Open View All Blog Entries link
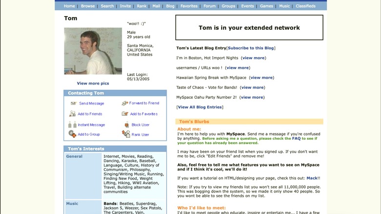Viewport: 381px width, 214px height. (x=200, y=107)
